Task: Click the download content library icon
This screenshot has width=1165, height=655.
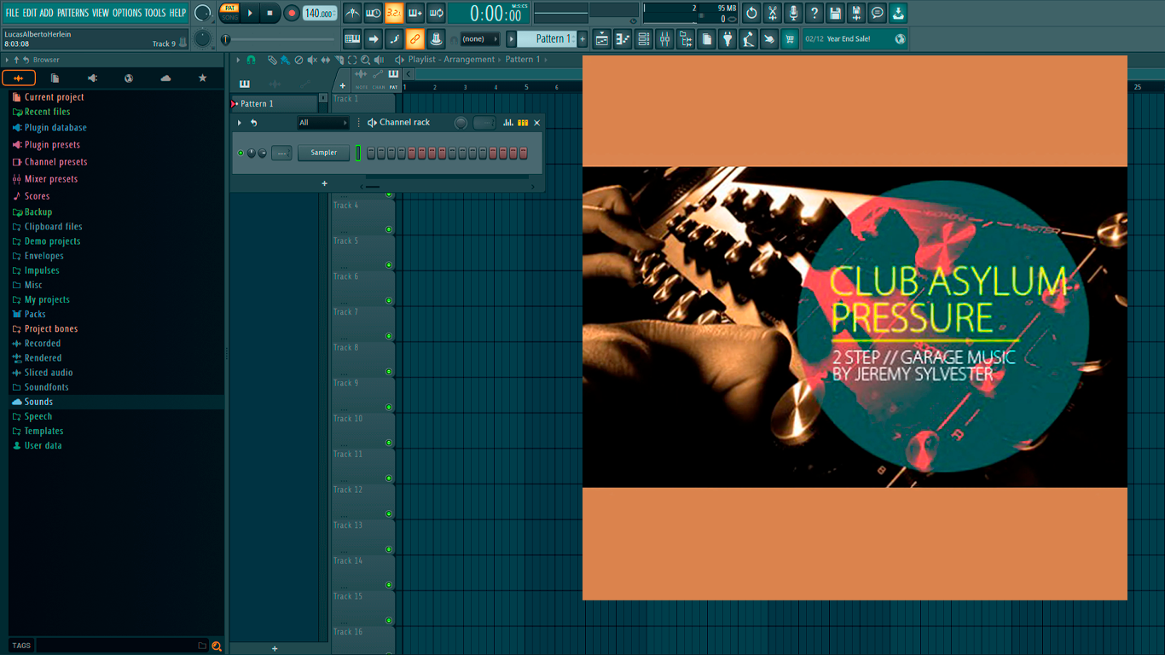Action: point(898,13)
